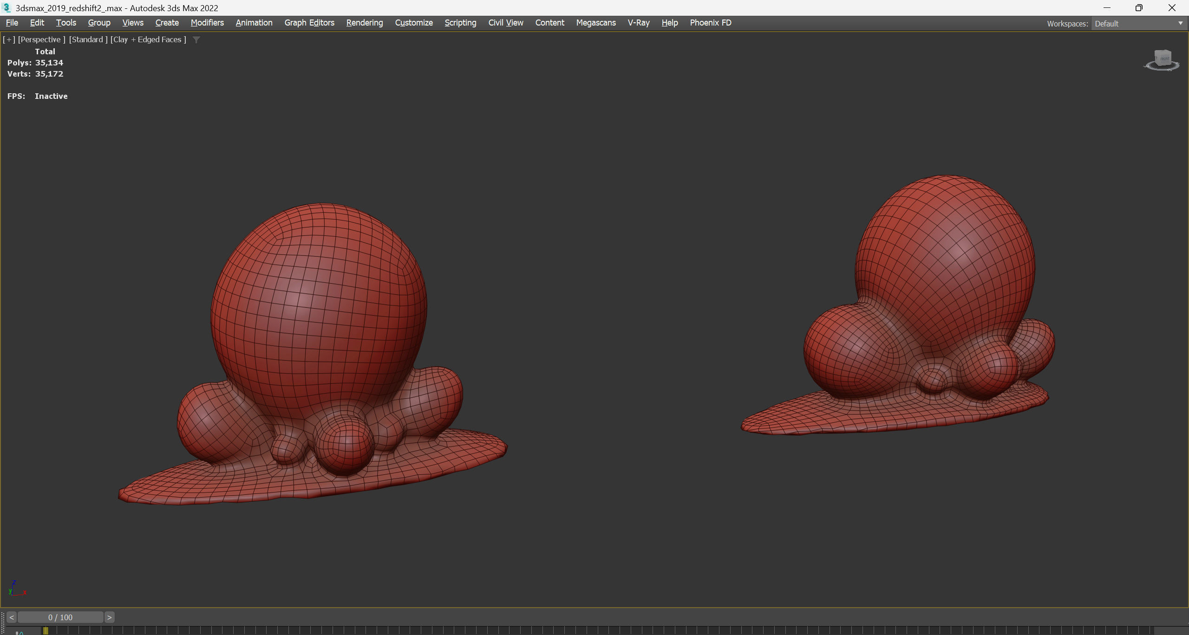The image size is (1189, 635).
Task: Open the Phoenix FD menu
Action: click(710, 23)
